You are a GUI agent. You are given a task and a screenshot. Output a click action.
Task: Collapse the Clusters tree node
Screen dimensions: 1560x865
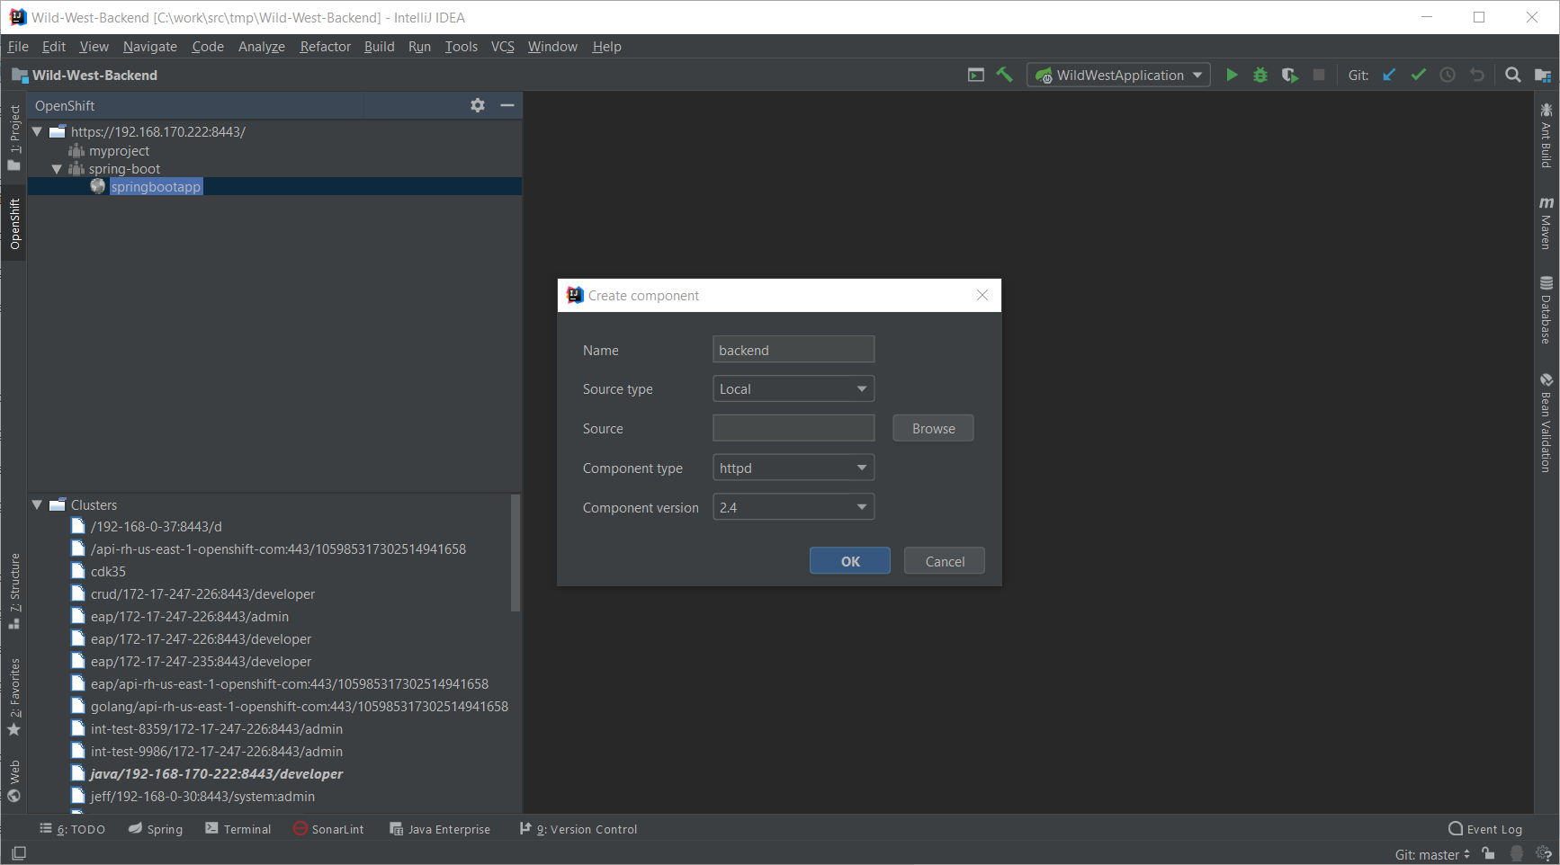38,505
